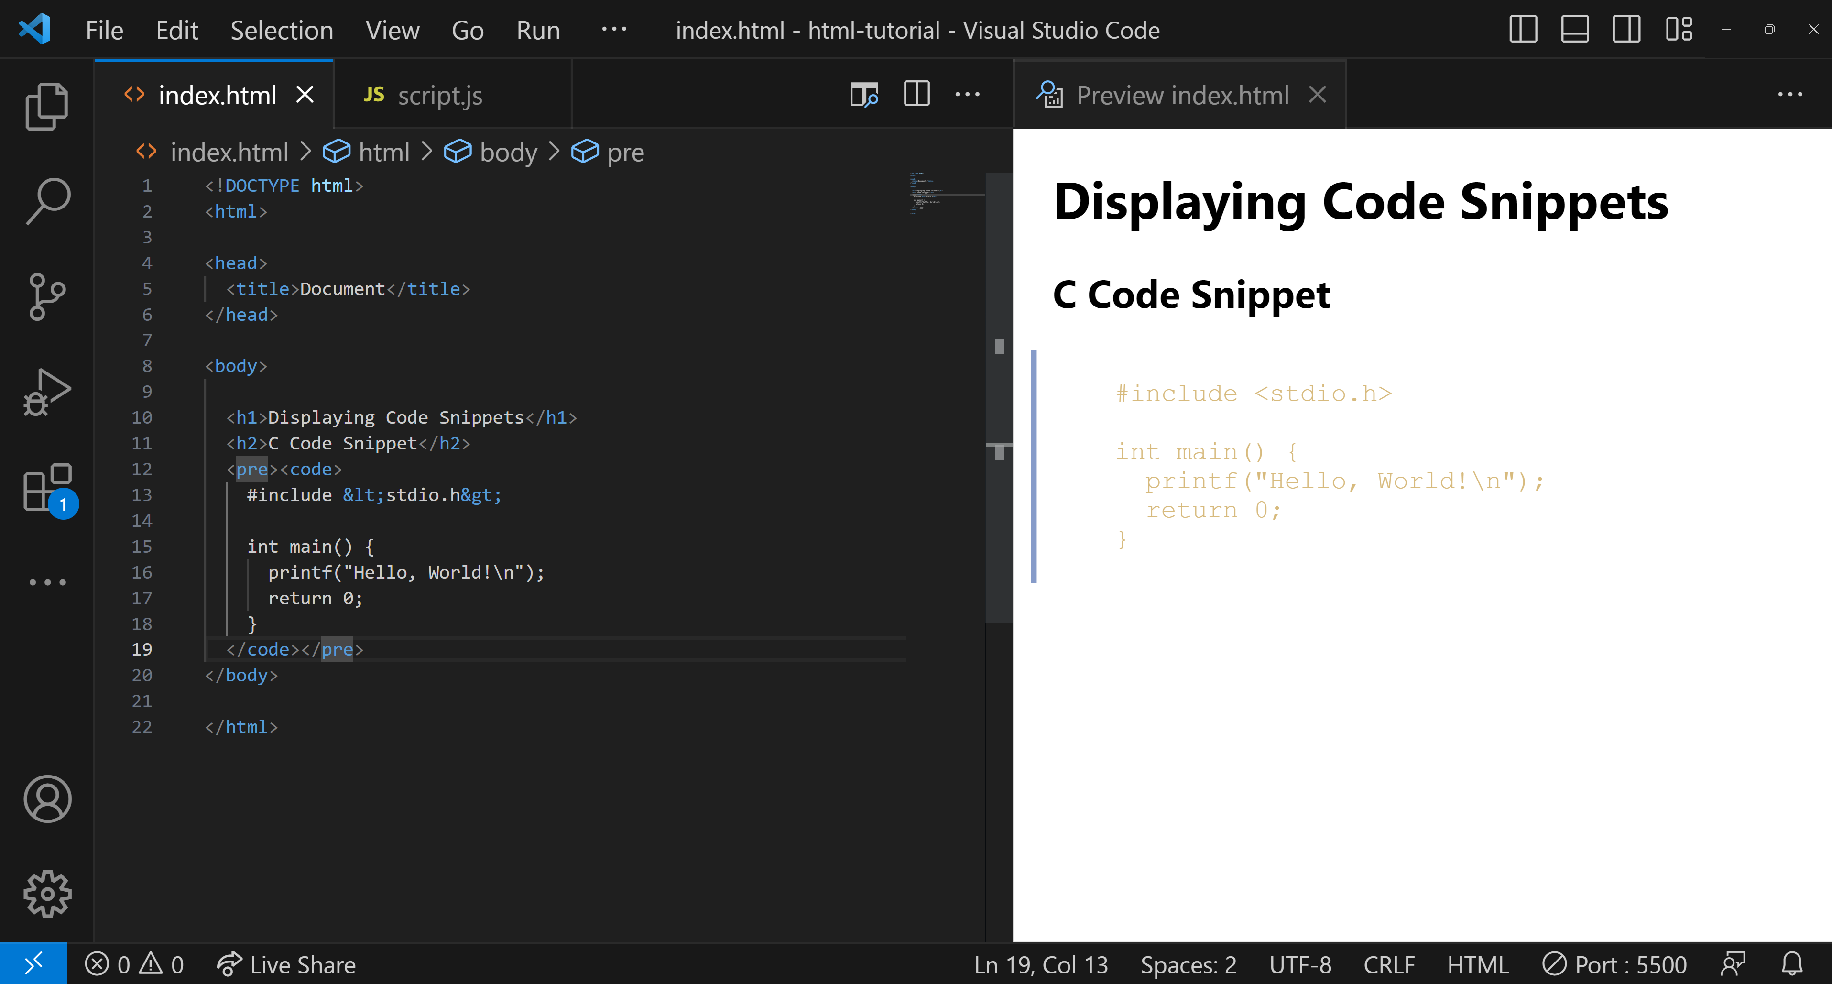Click the editor minimap preview
The height and width of the screenshot is (984, 1832).
(946, 194)
